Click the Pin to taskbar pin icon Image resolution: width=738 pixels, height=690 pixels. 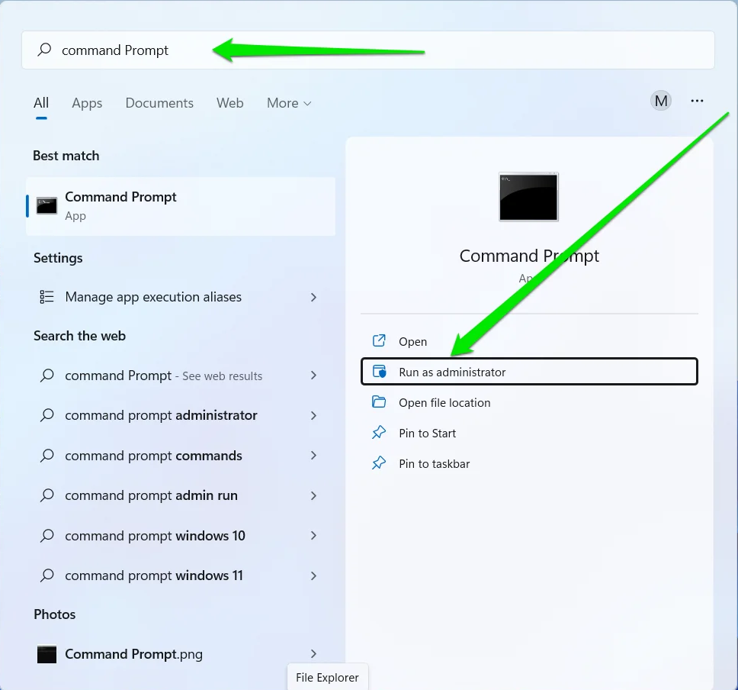[x=379, y=463]
